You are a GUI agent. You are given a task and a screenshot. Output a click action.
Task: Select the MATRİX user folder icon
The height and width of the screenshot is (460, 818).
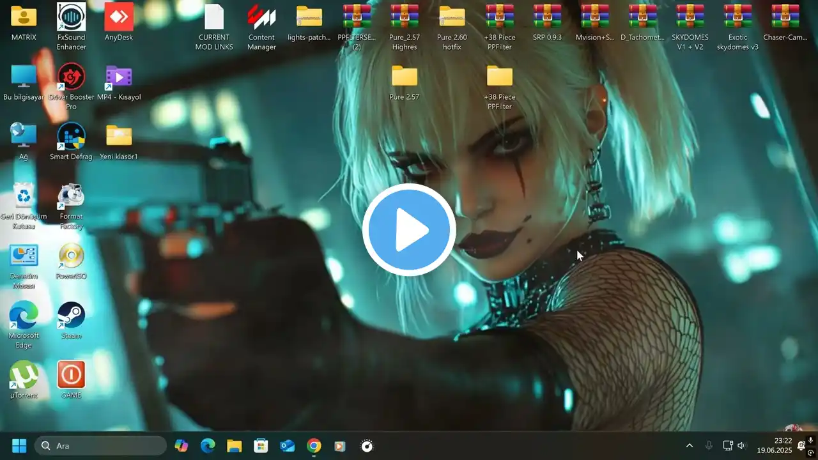point(24,17)
